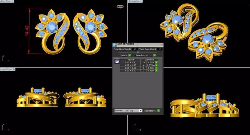250x135 pixels.
Task: Click the red 14.43 dimension label
Action: [27, 30]
